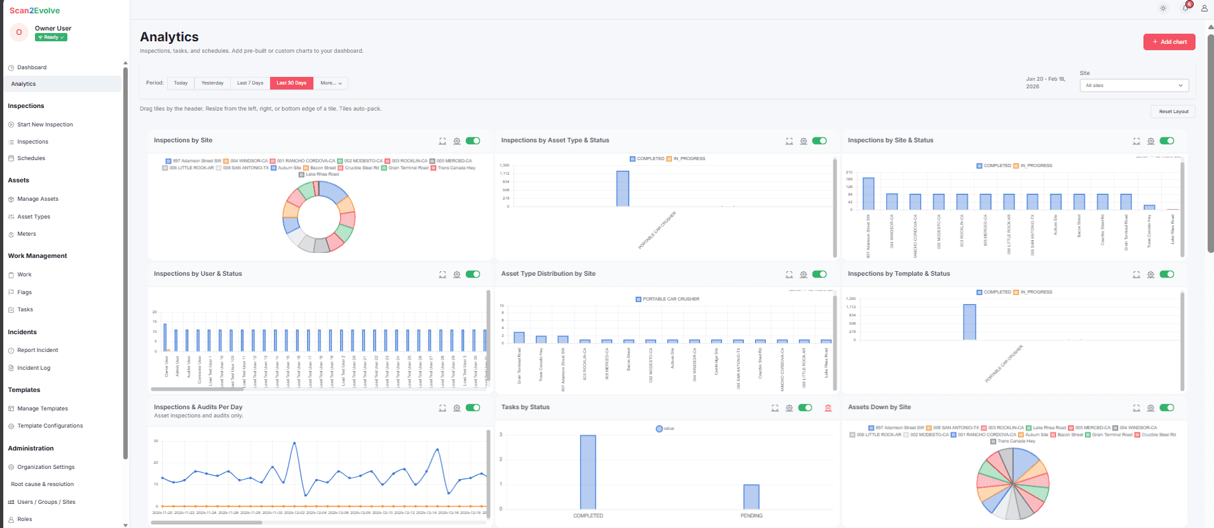
Task: Open Template Configurations in sidebar
Action: pyautogui.click(x=50, y=426)
